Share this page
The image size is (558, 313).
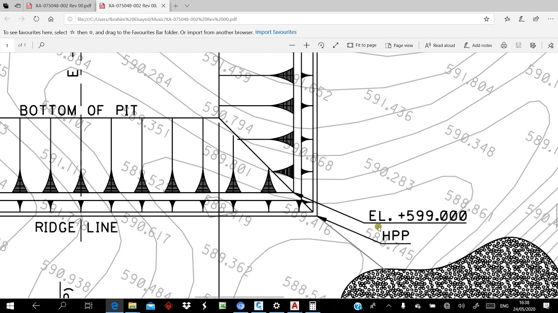[536, 19]
